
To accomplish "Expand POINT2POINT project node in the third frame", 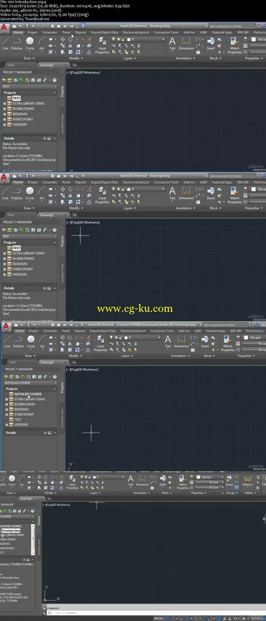I will (7, 414).
